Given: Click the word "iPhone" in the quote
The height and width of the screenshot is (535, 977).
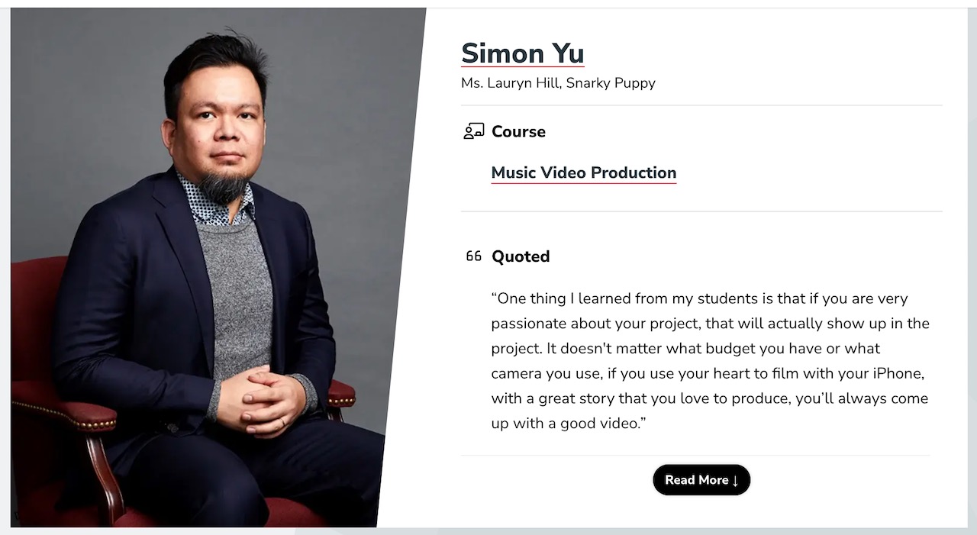Looking at the screenshot, I should [899, 373].
